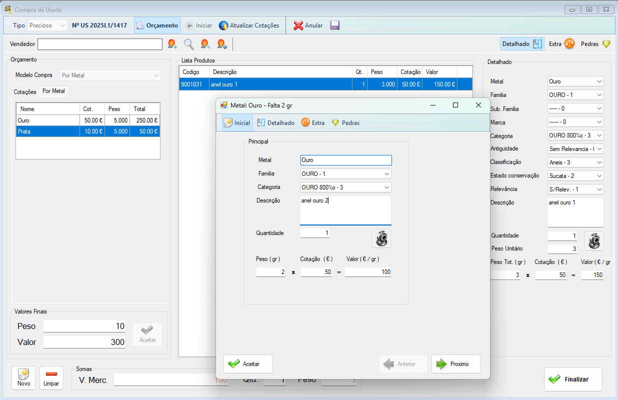Click the vendor icon with return arrow
Viewport: 618px width, 400px height.
tap(205, 44)
